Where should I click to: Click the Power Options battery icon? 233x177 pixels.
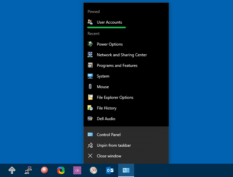coord(90,44)
